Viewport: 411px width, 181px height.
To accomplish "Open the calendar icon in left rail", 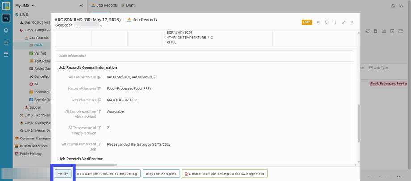I will pos(6,55).
